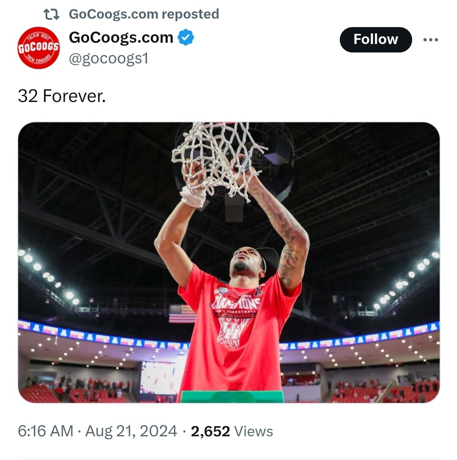Click the basketball net in the photo
The width and height of the screenshot is (457, 460).
tap(218, 157)
